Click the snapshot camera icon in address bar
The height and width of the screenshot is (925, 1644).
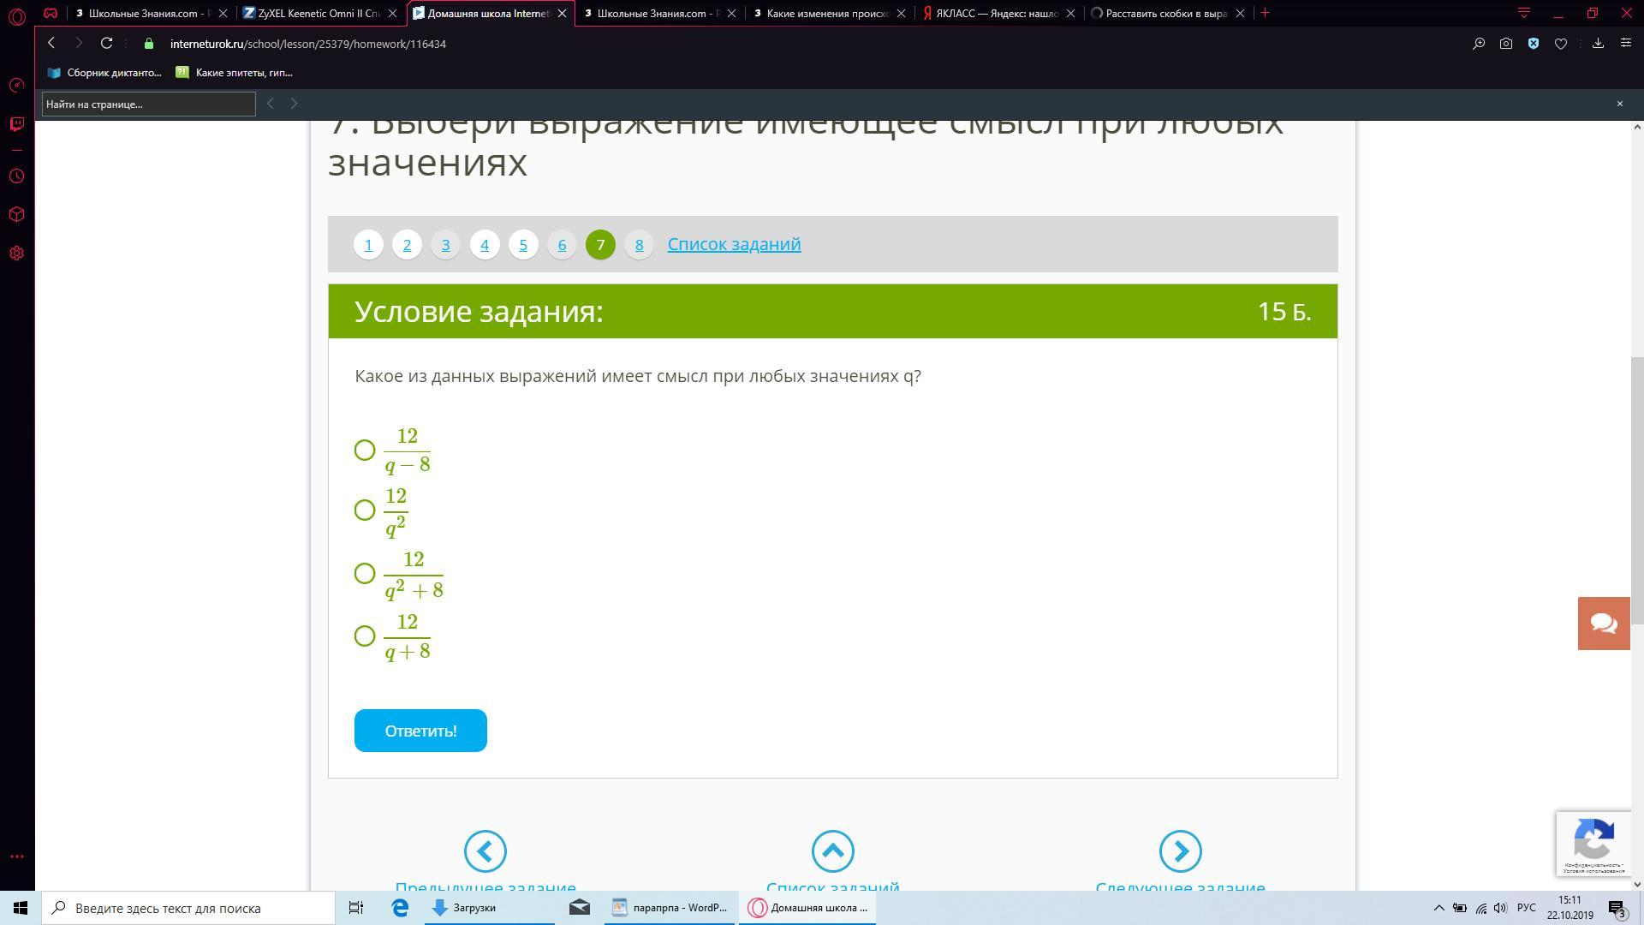(x=1506, y=44)
